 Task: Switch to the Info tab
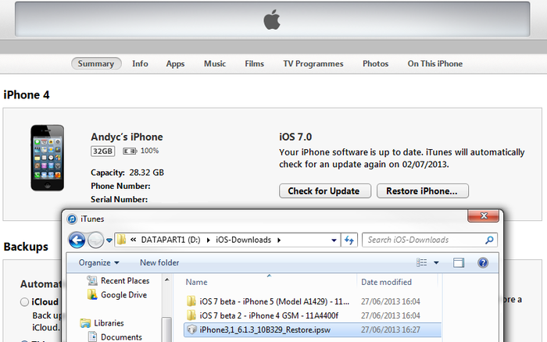point(140,63)
